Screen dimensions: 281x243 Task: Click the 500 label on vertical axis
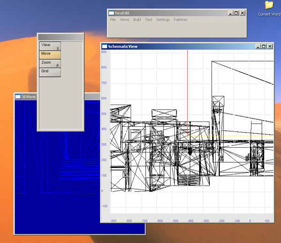pos(104,114)
